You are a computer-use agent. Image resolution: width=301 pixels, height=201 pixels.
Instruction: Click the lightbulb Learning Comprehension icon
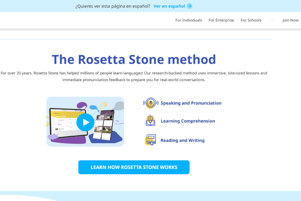click(150, 121)
